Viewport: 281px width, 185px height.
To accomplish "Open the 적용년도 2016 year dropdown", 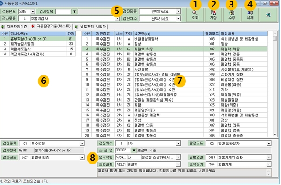I will [33, 12].
